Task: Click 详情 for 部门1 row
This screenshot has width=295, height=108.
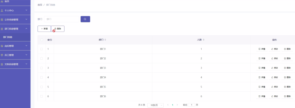Action: 262,49
